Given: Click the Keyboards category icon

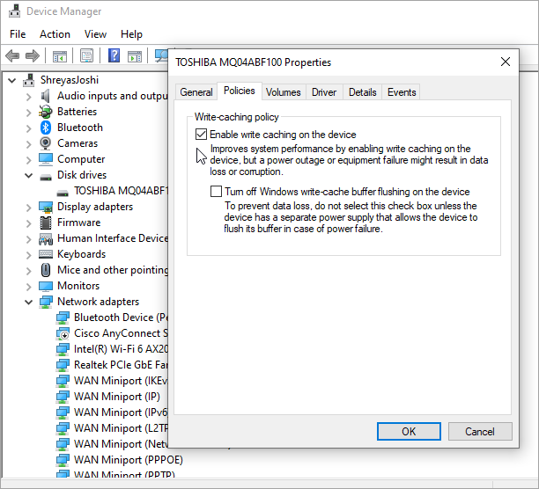Looking at the screenshot, I should point(46,254).
